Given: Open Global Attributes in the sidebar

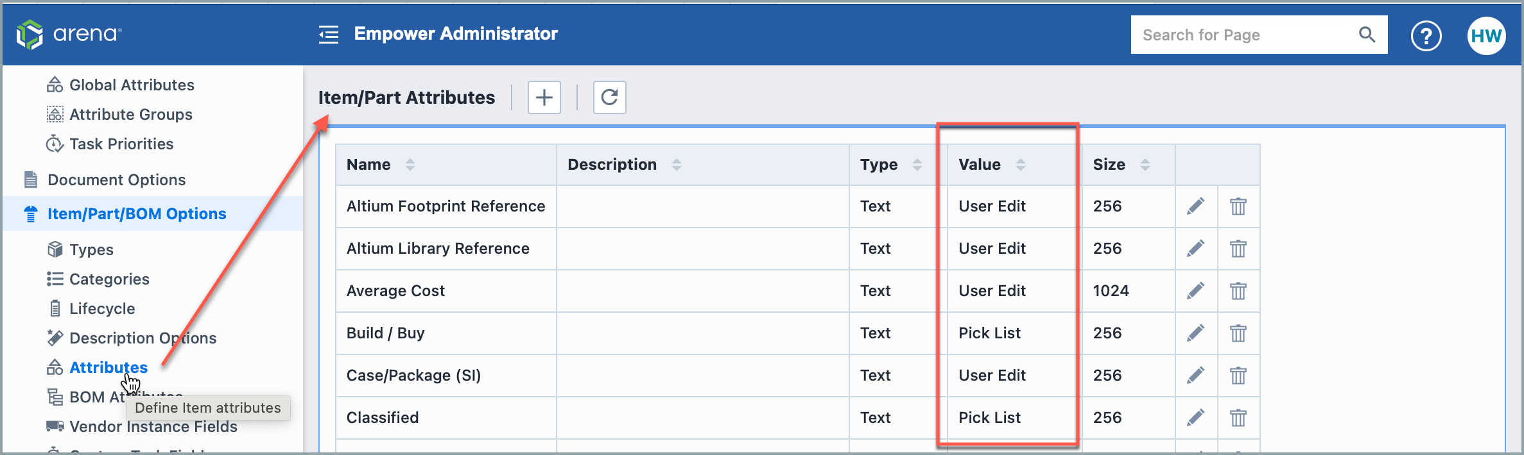Looking at the screenshot, I should [131, 85].
